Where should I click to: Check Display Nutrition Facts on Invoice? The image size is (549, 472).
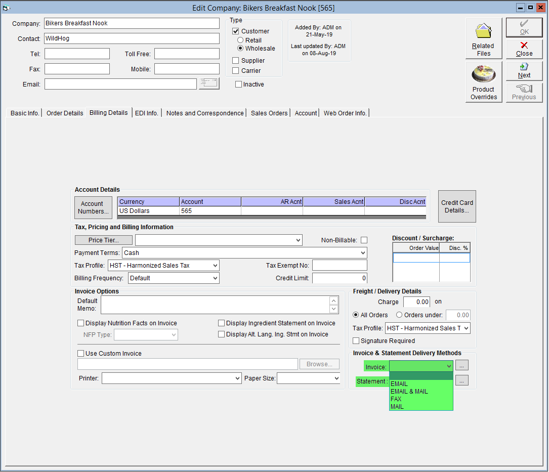tap(81, 323)
